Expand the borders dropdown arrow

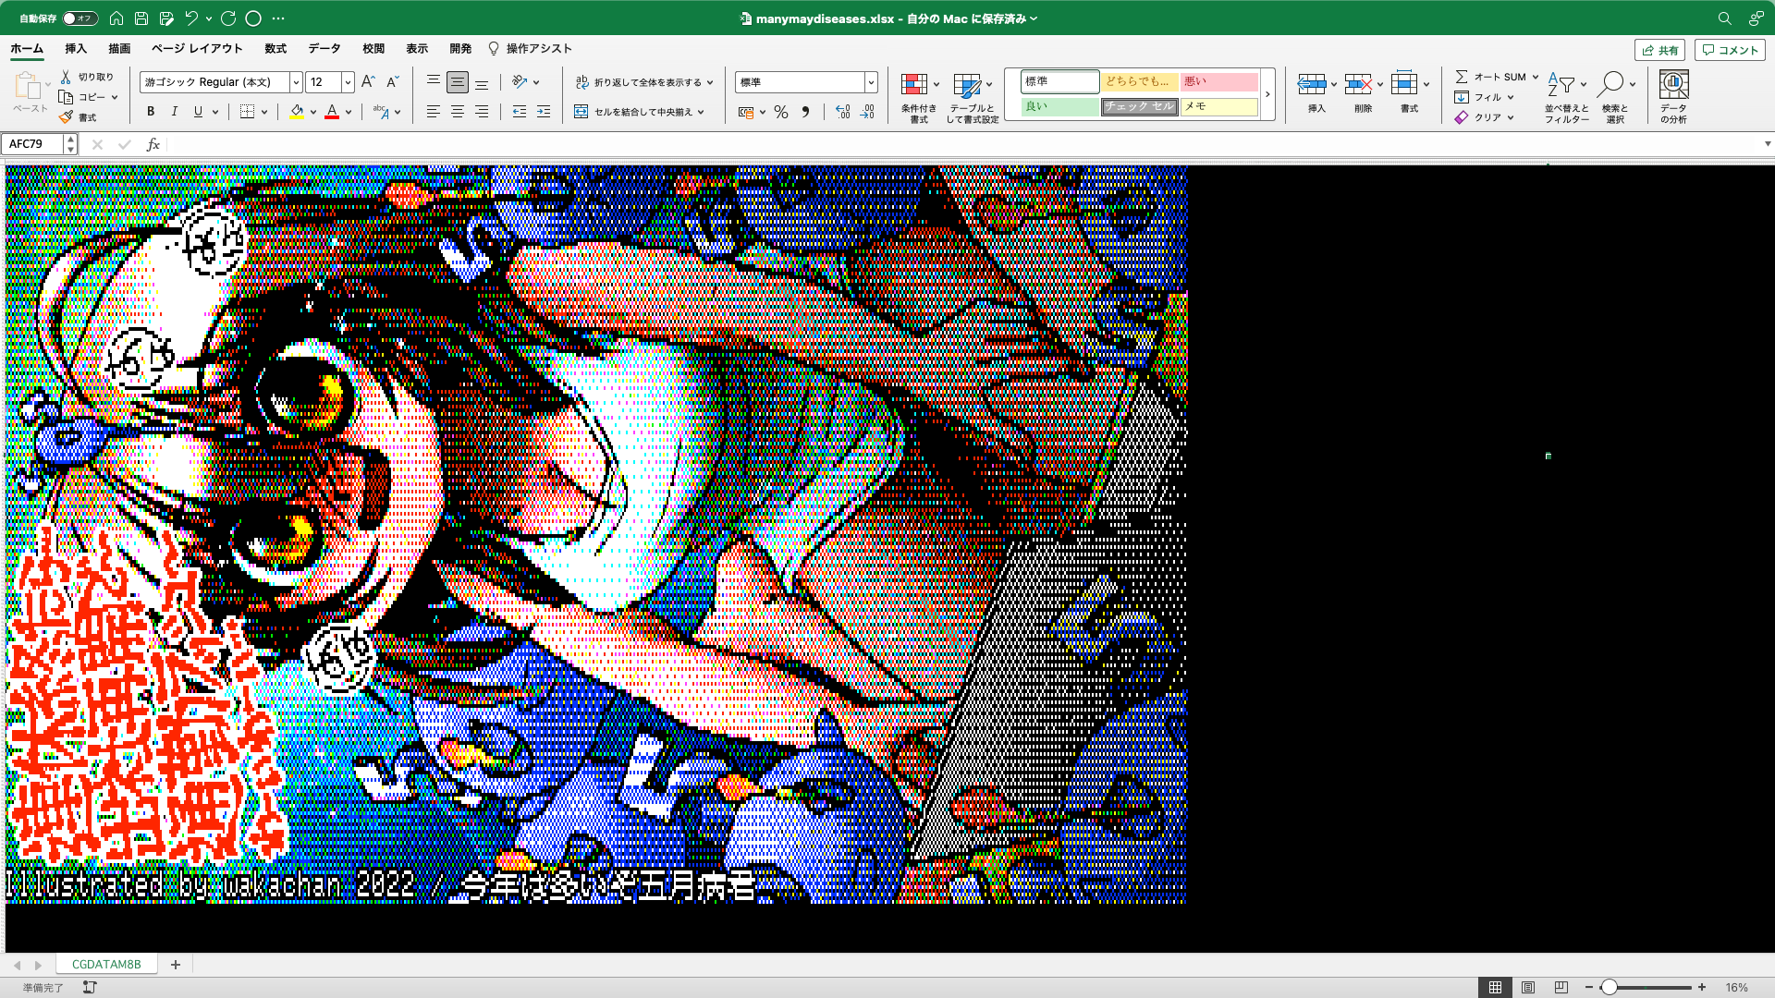pyautogui.click(x=264, y=112)
